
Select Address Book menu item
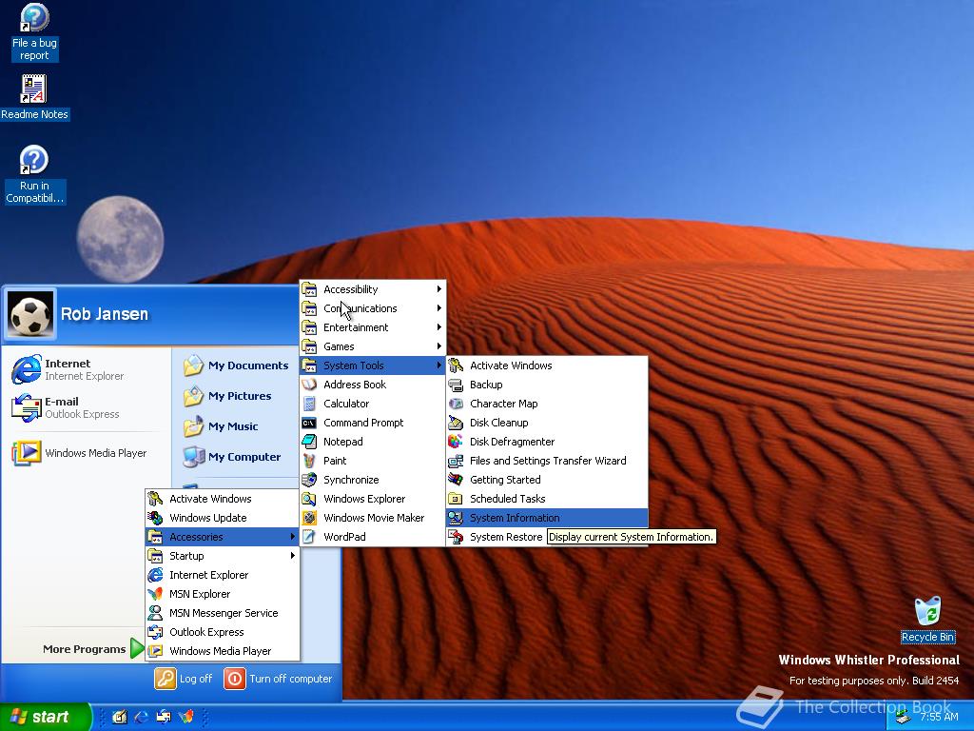(x=373, y=385)
